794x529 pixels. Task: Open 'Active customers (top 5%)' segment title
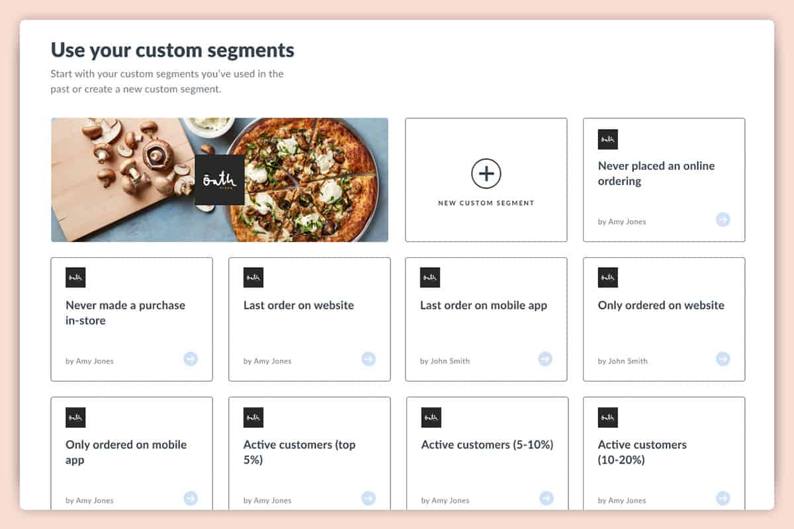point(299,452)
